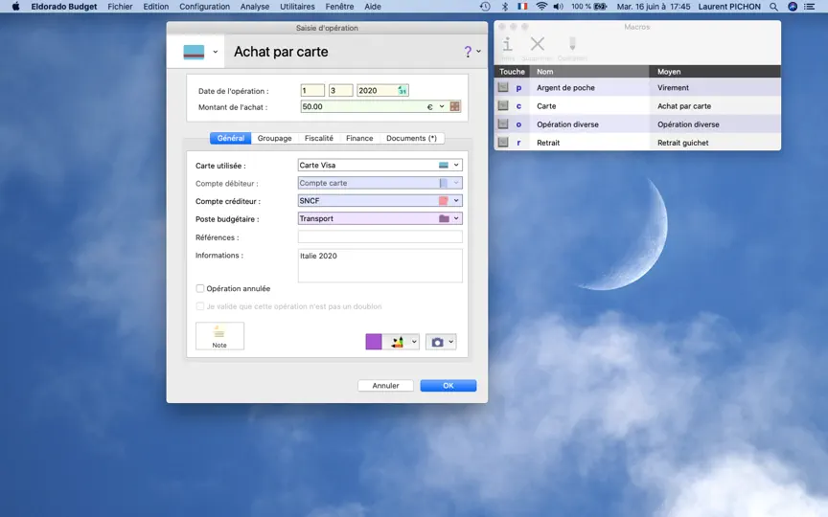Click the payment card type icon in header
The image size is (828, 517).
pos(194,52)
